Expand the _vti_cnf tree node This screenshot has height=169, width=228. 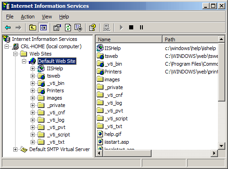33,113
